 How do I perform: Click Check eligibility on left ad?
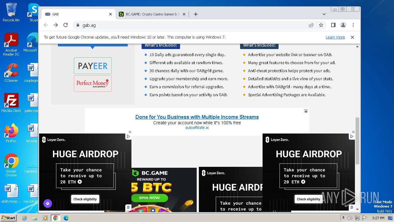(85, 199)
